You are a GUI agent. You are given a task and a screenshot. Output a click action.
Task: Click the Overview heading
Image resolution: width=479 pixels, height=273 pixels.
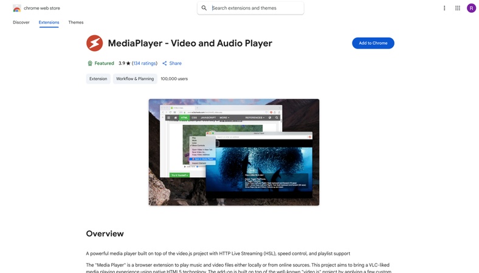(x=105, y=234)
